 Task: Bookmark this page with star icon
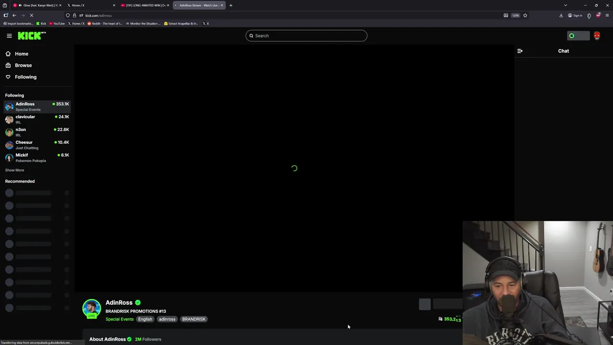[525, 15]
